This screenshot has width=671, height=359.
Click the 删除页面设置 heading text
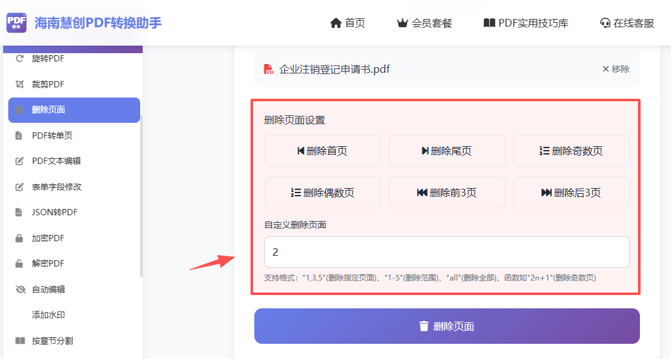294,120
